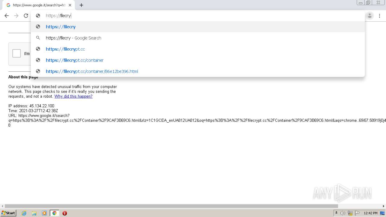
Task: Tick the I'm not a robot checkbox
Action: point(17,53)
